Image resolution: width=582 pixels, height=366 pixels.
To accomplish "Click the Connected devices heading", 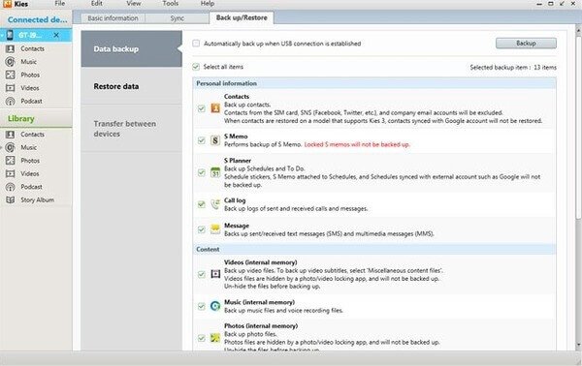I will pos(37,19).
